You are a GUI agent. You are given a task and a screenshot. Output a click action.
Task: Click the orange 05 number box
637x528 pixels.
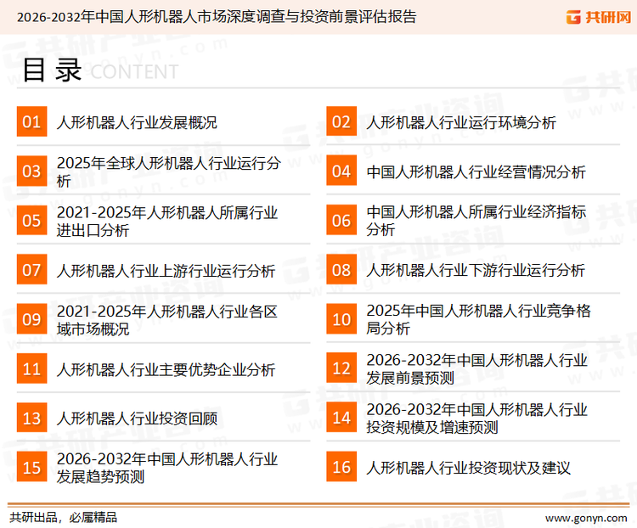pyautogui.click(x=31, y=221)
